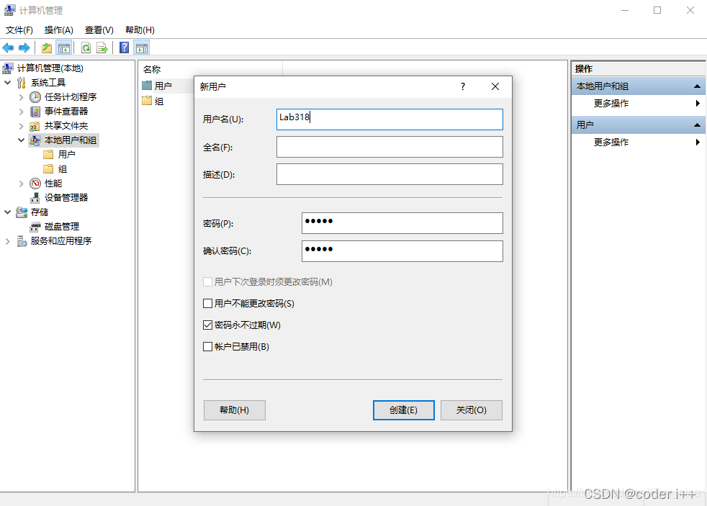The width and height of the screenshot is (707, 506).
Task: Click the Back arrow toolbar icon
Action: click(8, 48)
